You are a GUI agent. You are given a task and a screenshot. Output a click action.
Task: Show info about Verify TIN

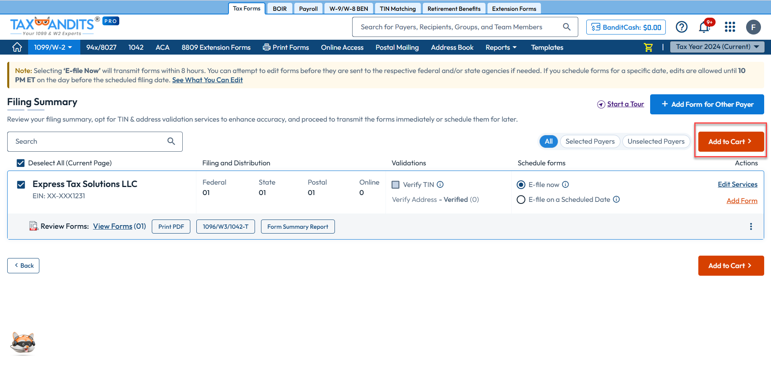tap(440, 185)
